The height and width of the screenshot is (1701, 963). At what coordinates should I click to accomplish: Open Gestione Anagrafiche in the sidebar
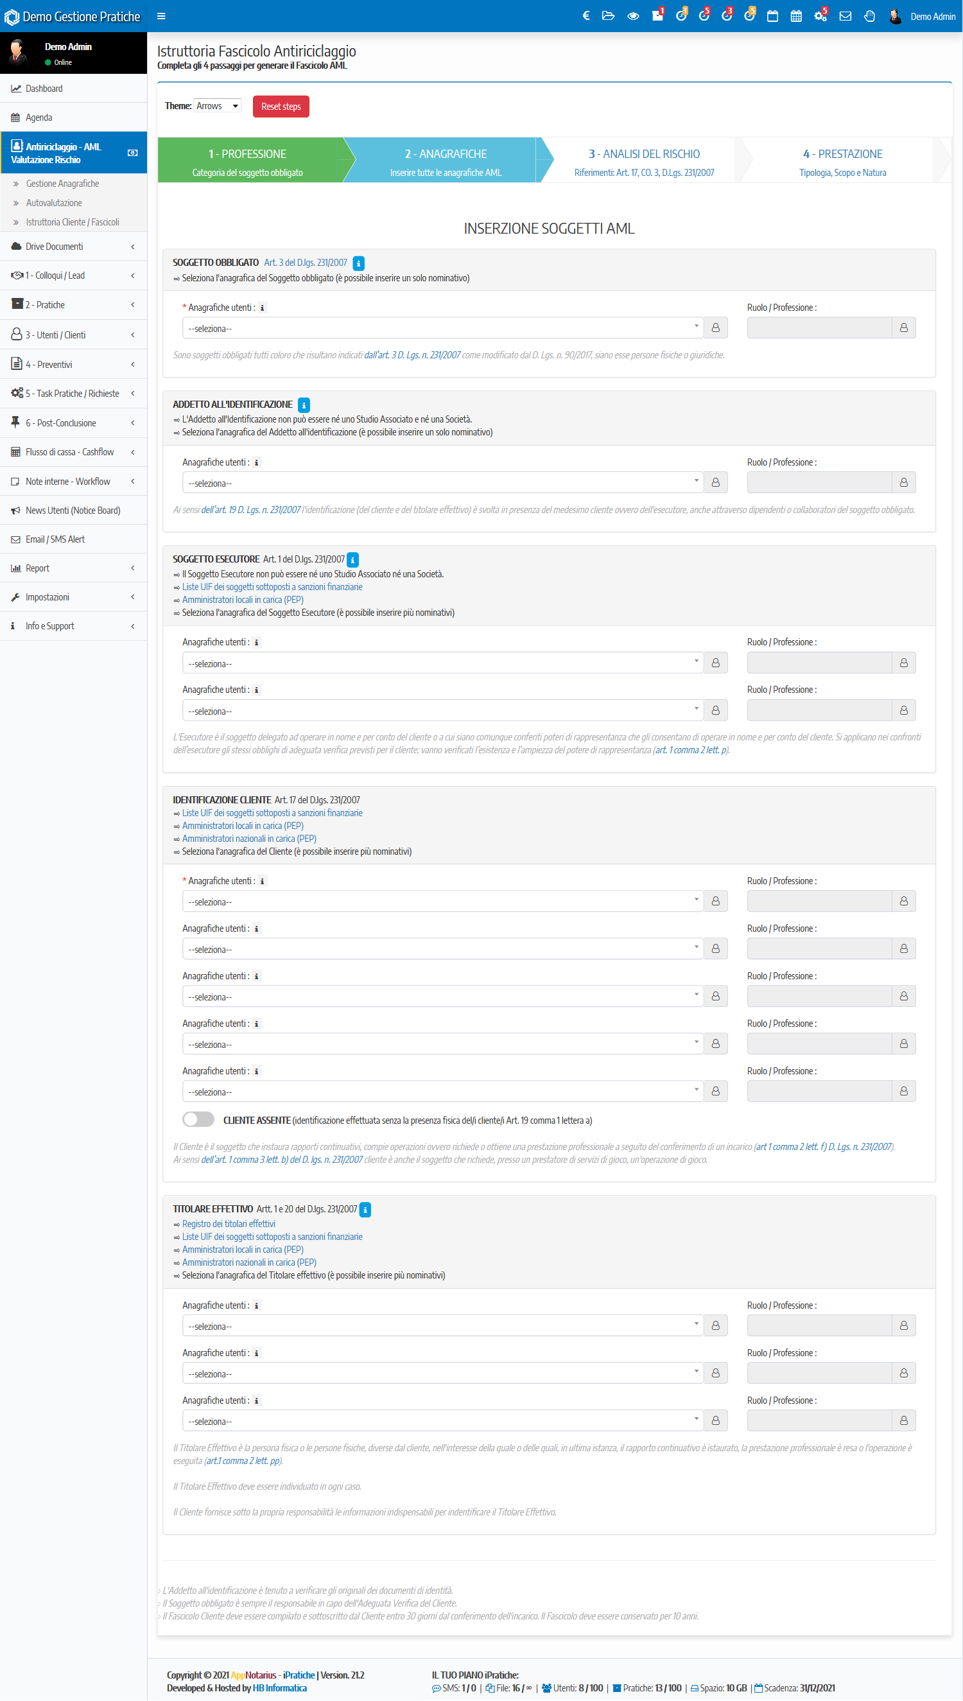pos(62,184)
